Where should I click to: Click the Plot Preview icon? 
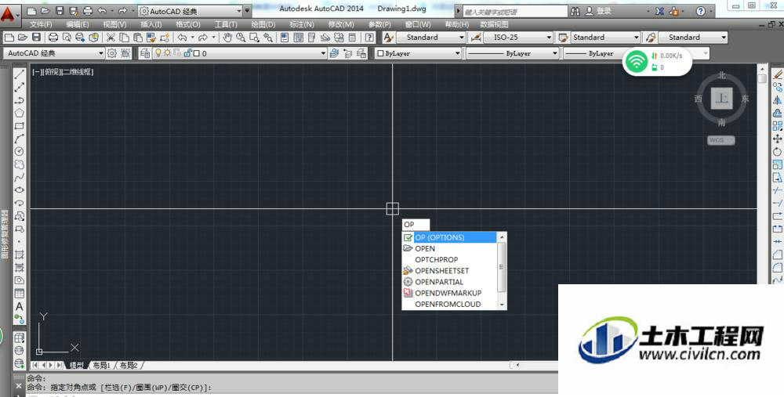67,38
